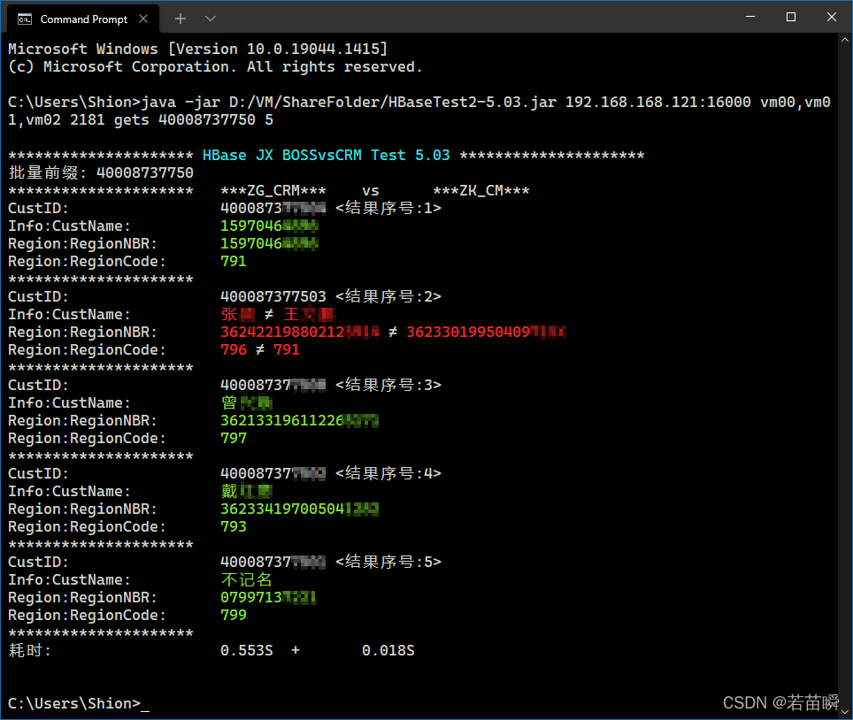Click the '<结果序号:5>' label

[x=388, y=563]
